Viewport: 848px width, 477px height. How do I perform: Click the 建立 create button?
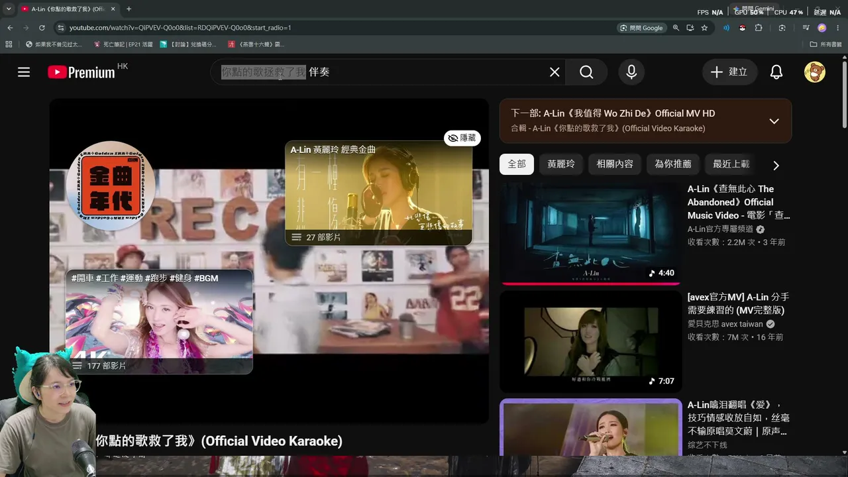(729, 72)
